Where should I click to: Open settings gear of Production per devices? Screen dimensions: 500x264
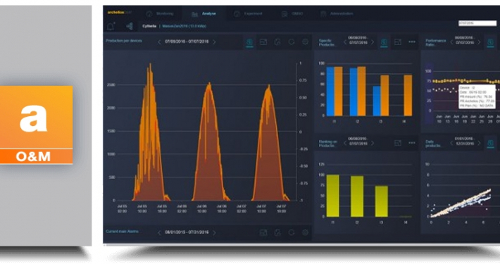coord(305,42)
